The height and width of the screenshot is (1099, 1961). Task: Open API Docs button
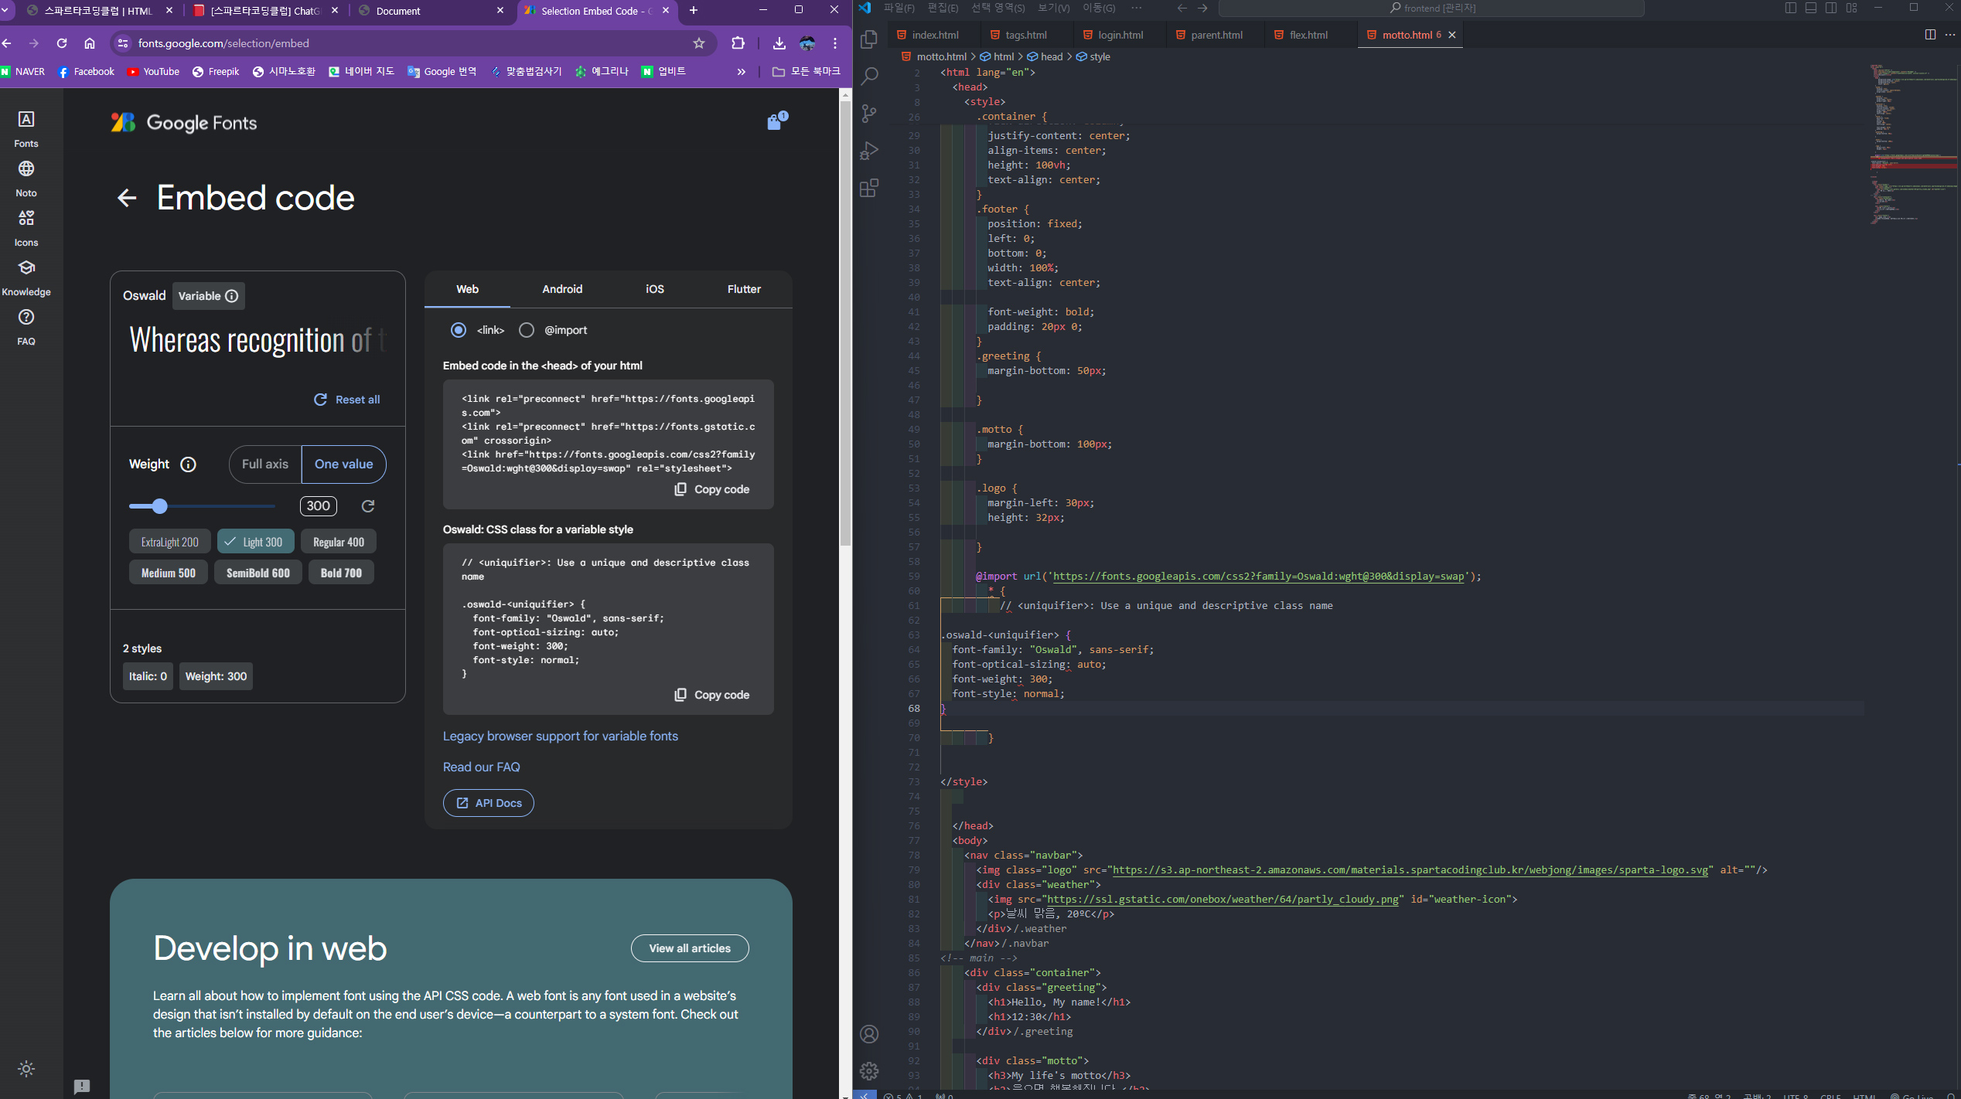[x=489, y=803]
